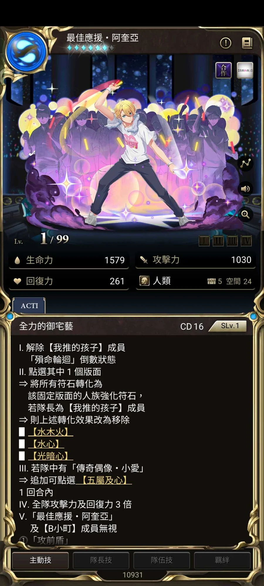Play the character voice speaker icon
Screen dimensions: 264x586
pos(246,189)
